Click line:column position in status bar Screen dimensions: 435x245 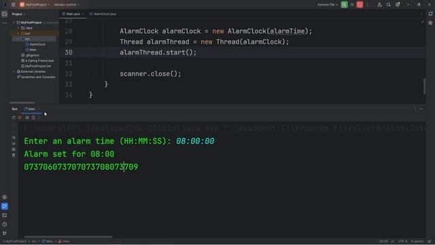[383, 242]
